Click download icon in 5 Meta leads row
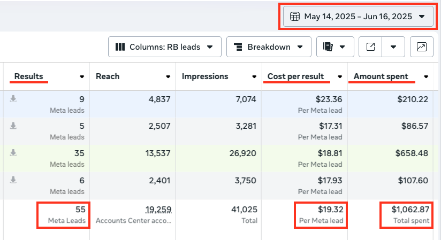 point(13,126)
